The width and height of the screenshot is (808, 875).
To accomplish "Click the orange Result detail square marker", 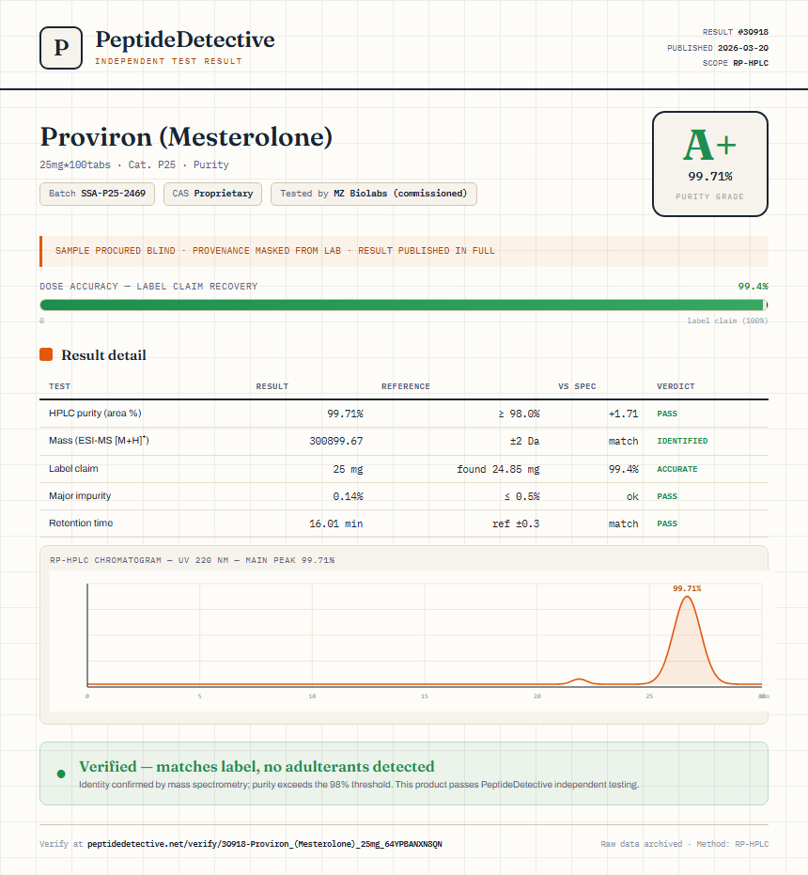I will click(46, 354).
